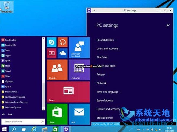Screen dimensions: 177x132
Task: Click the PC settings gear taskbar icon
Action: point(66,129)
